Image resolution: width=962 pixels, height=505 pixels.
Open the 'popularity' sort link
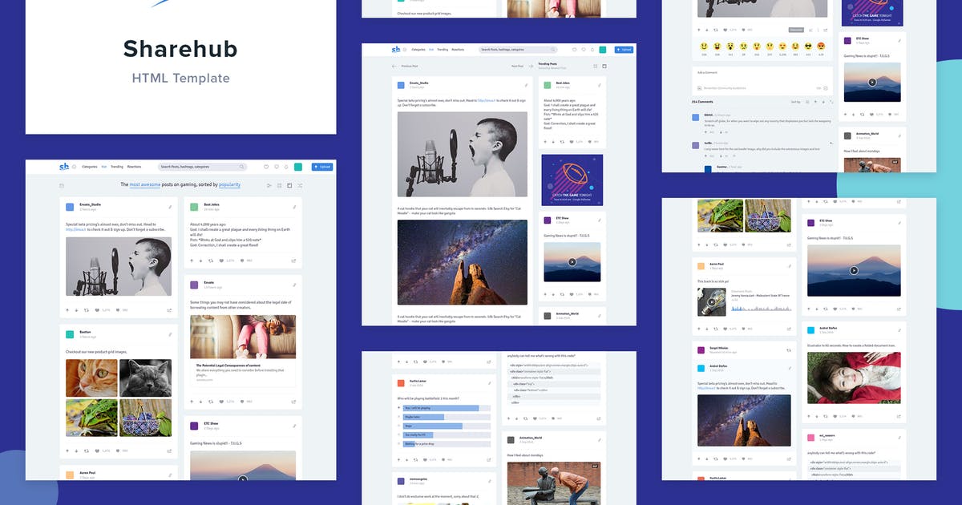click(x=229, y=184)
